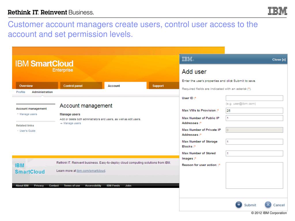Click the Add user dialog title
Screen dimensions: 295x221
click(x=194, y=72)
